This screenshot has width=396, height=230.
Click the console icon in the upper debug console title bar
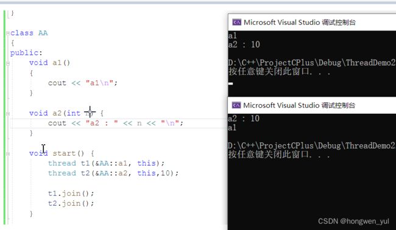point(236,22)
